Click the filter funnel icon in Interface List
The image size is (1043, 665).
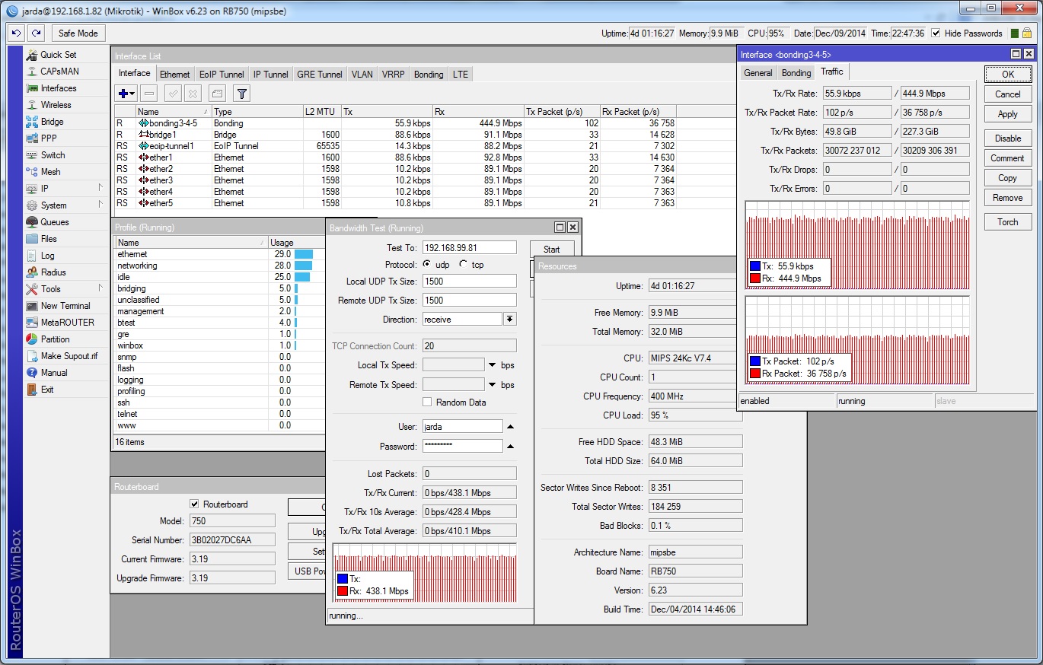pyautogui.click(x=241, y=94)
